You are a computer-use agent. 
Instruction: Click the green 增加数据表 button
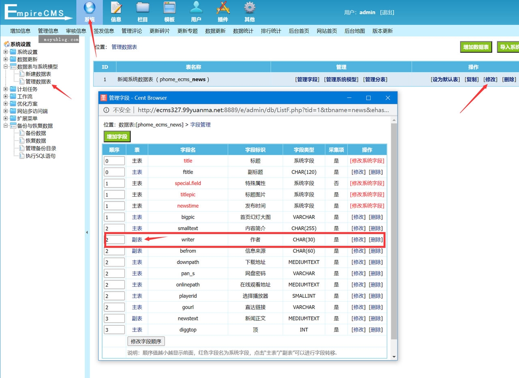click(x=475, y=47)
